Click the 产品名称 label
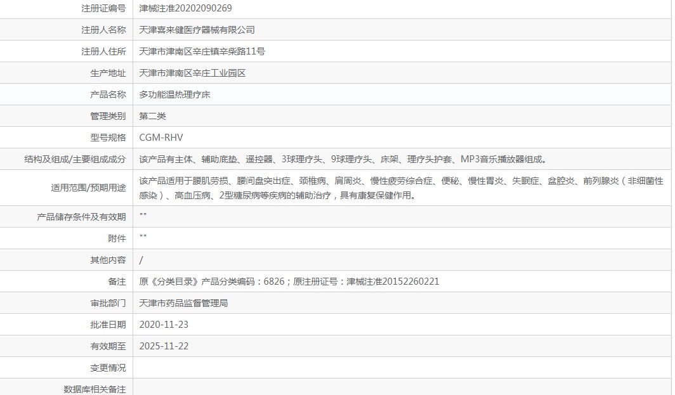This screenshot has height=395, width=675. coord(108,94)
